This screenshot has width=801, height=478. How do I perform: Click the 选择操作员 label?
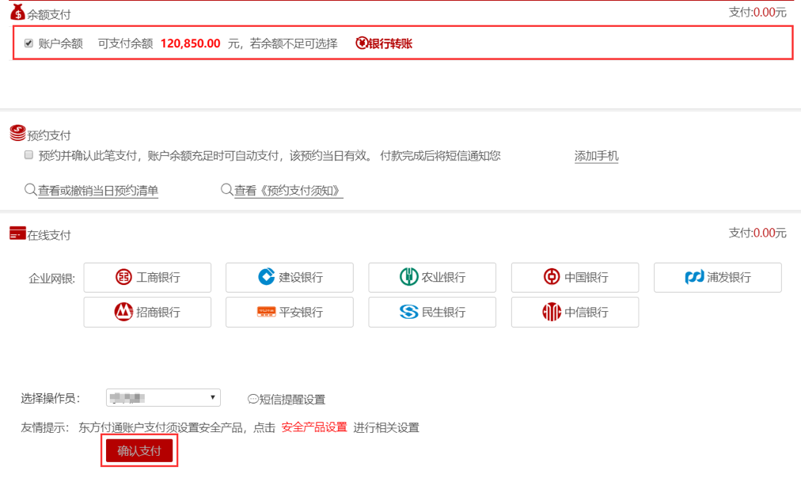[51, 398]
